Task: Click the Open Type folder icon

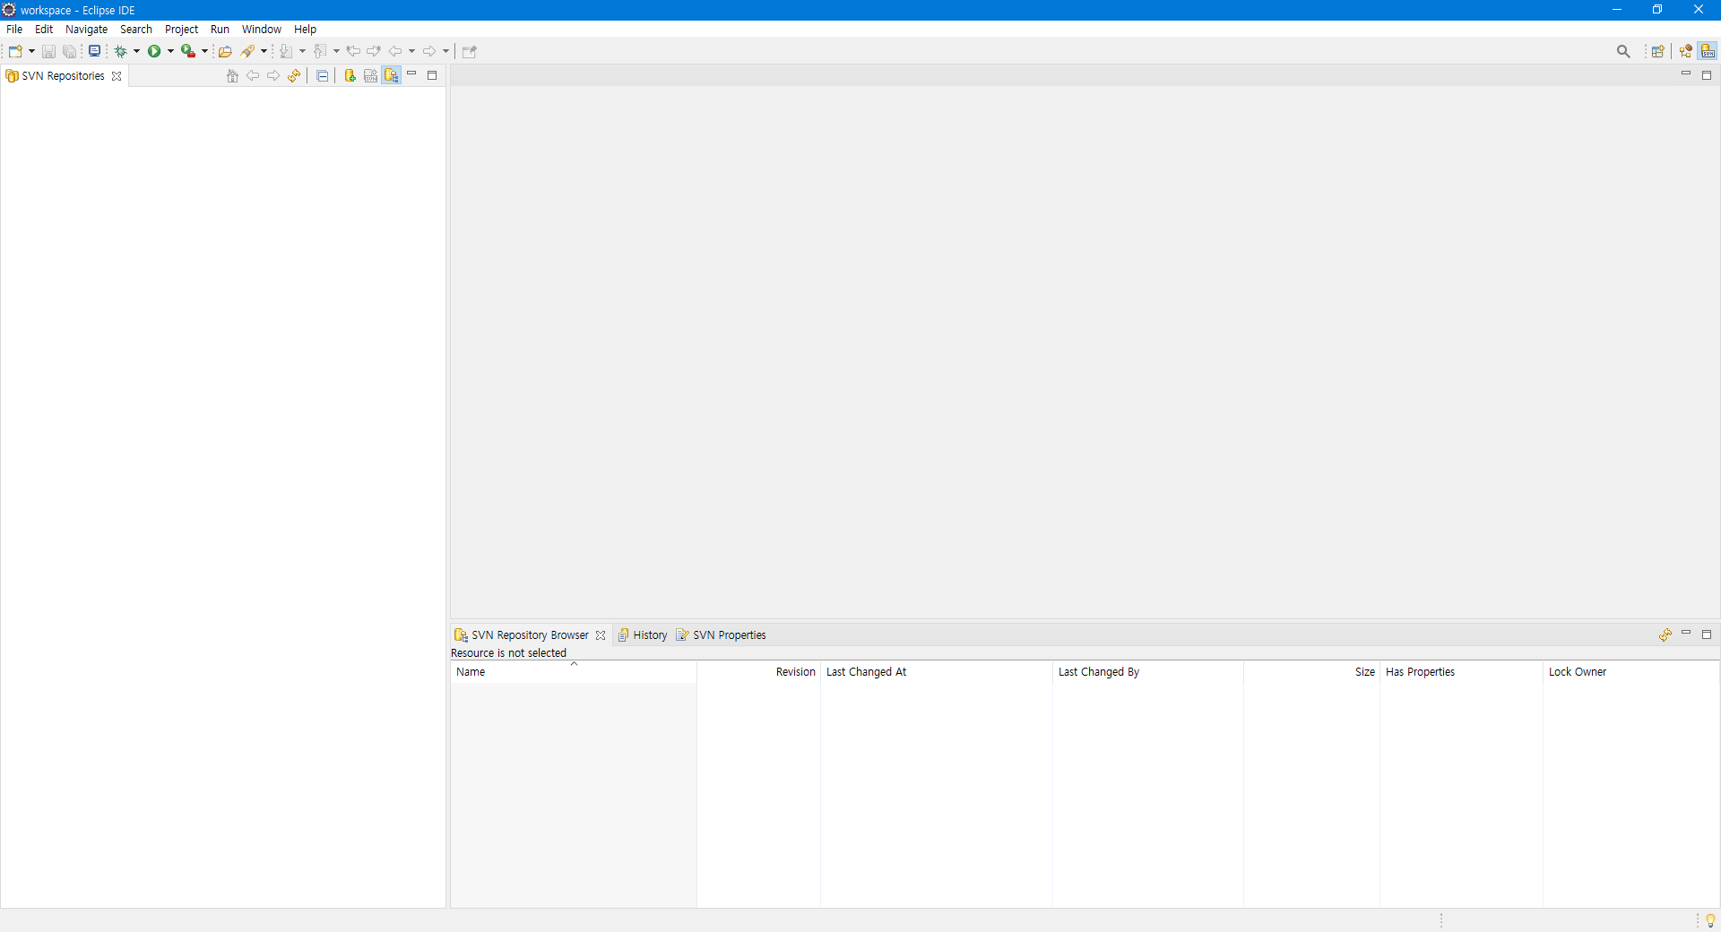Action: [x=226, y=51]
